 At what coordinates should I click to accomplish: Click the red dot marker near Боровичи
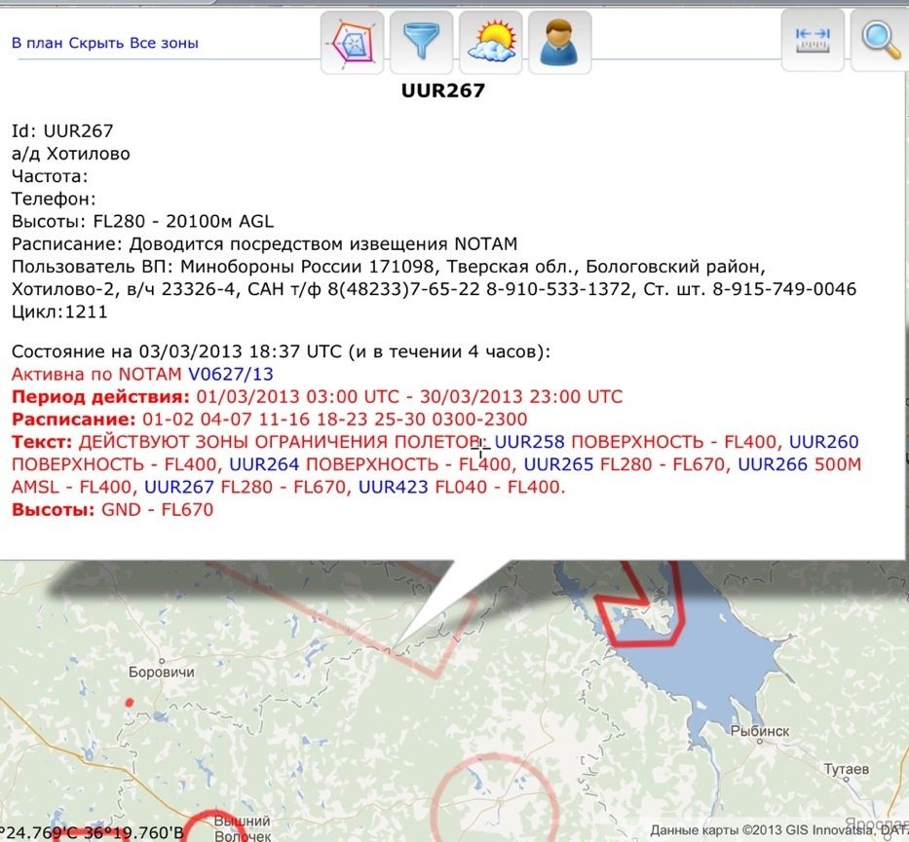(130, 703)
